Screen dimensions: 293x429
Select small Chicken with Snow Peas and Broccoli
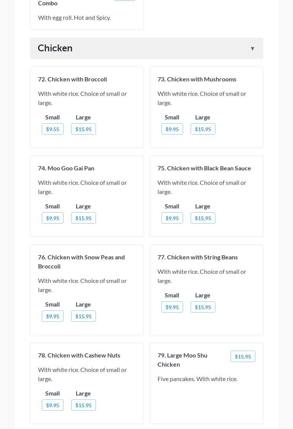point(53,316)
